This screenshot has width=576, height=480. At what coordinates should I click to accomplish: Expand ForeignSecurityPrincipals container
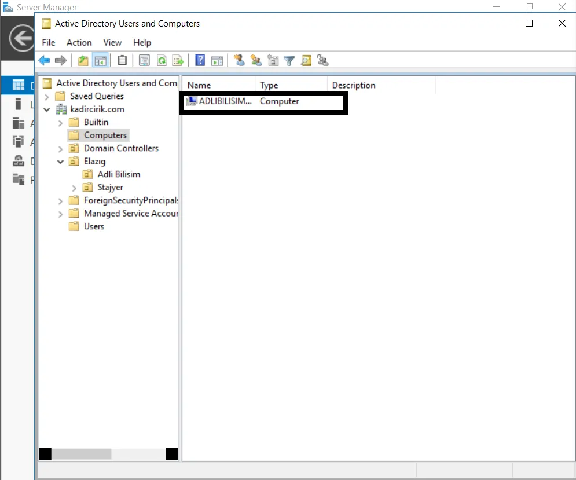pos(61,201)
